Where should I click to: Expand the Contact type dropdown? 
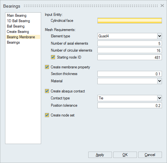pyautogui.click(x=159, y=98)
